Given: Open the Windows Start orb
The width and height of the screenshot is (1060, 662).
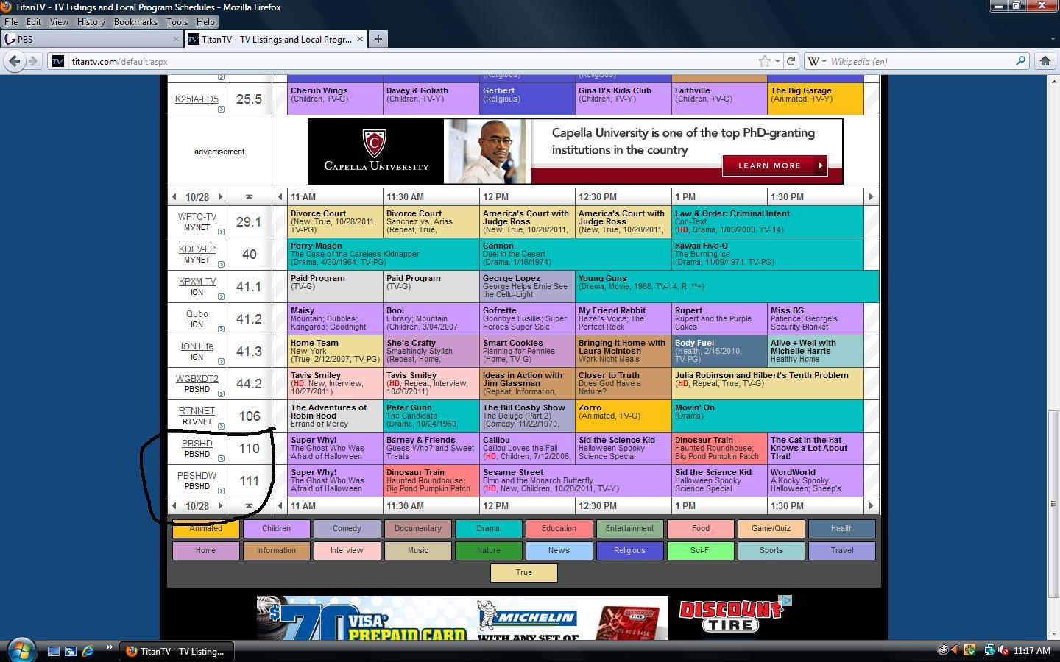Looking at the screenshot, I should click(x=21, y=650).
